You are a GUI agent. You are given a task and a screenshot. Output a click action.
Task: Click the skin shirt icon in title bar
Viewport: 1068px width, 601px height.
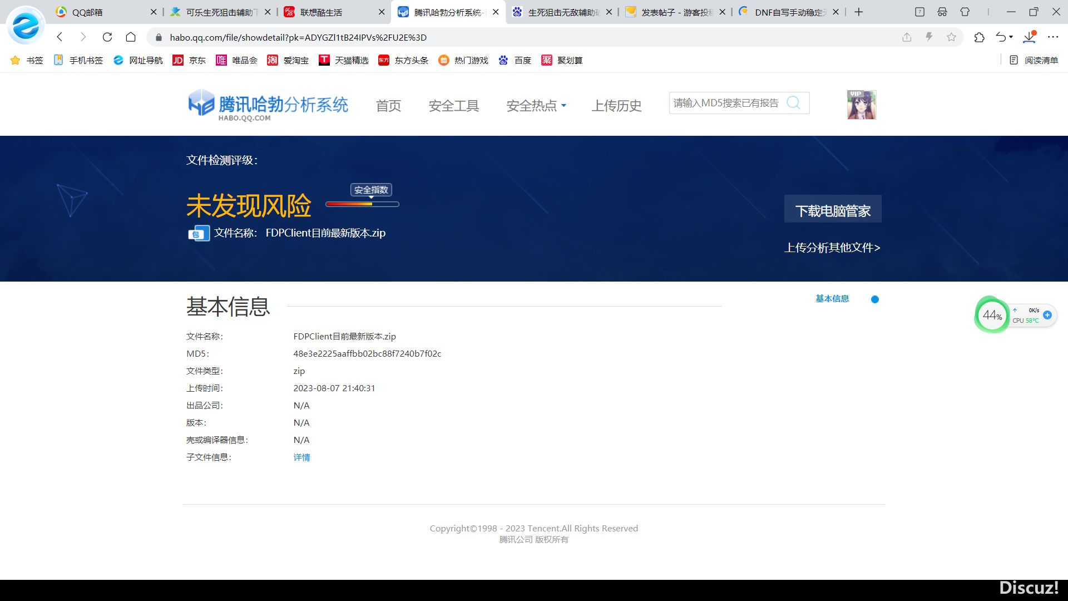coord(965,12)
